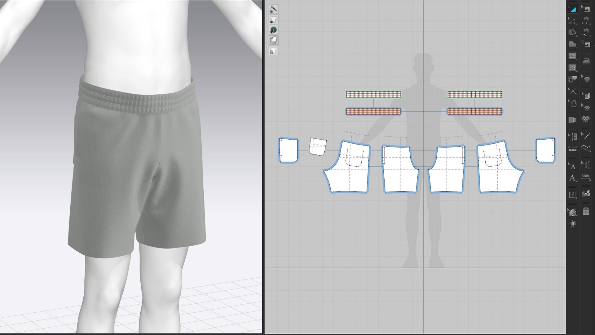Select the small unhighlighted pocket pattern piece
Viewport: 595px width, 335px height.
(318, 146)
